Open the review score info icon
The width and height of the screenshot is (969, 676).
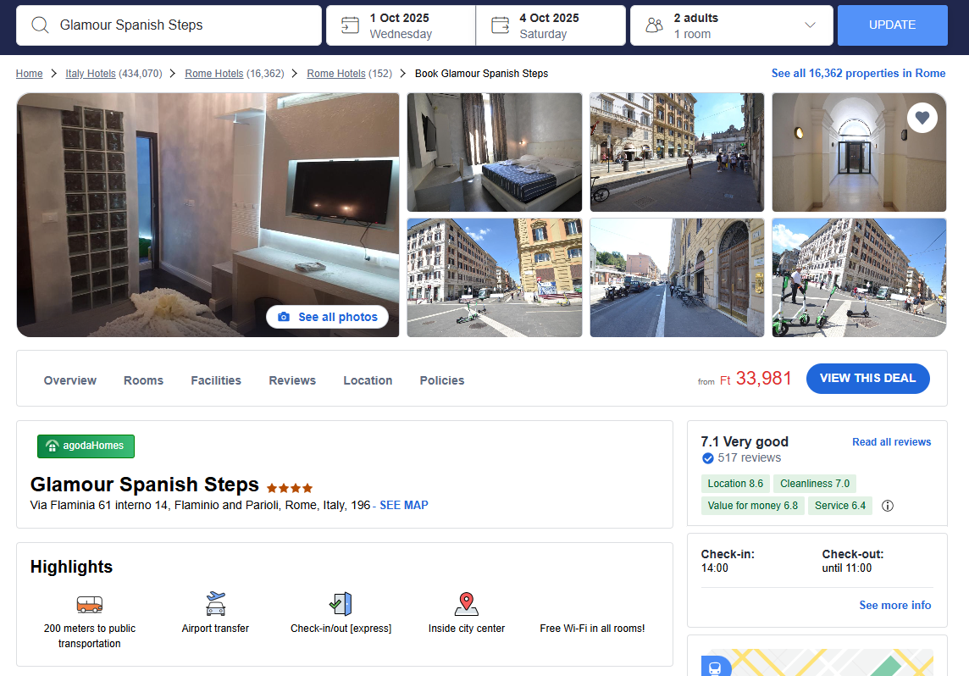point(888,506)
